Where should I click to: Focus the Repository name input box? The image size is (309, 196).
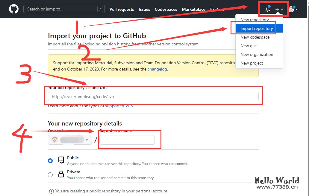point(127,140)
